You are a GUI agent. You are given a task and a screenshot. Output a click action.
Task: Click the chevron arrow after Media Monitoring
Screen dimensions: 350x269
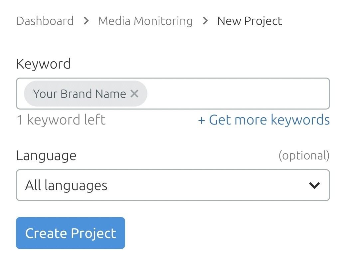(205, 21)
